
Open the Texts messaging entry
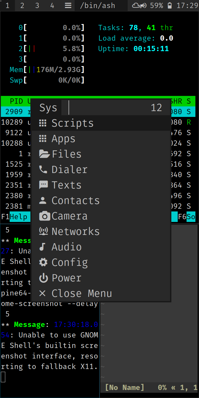66,185
